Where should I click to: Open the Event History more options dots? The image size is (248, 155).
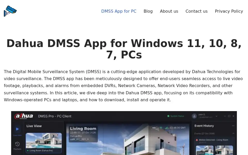233,126
